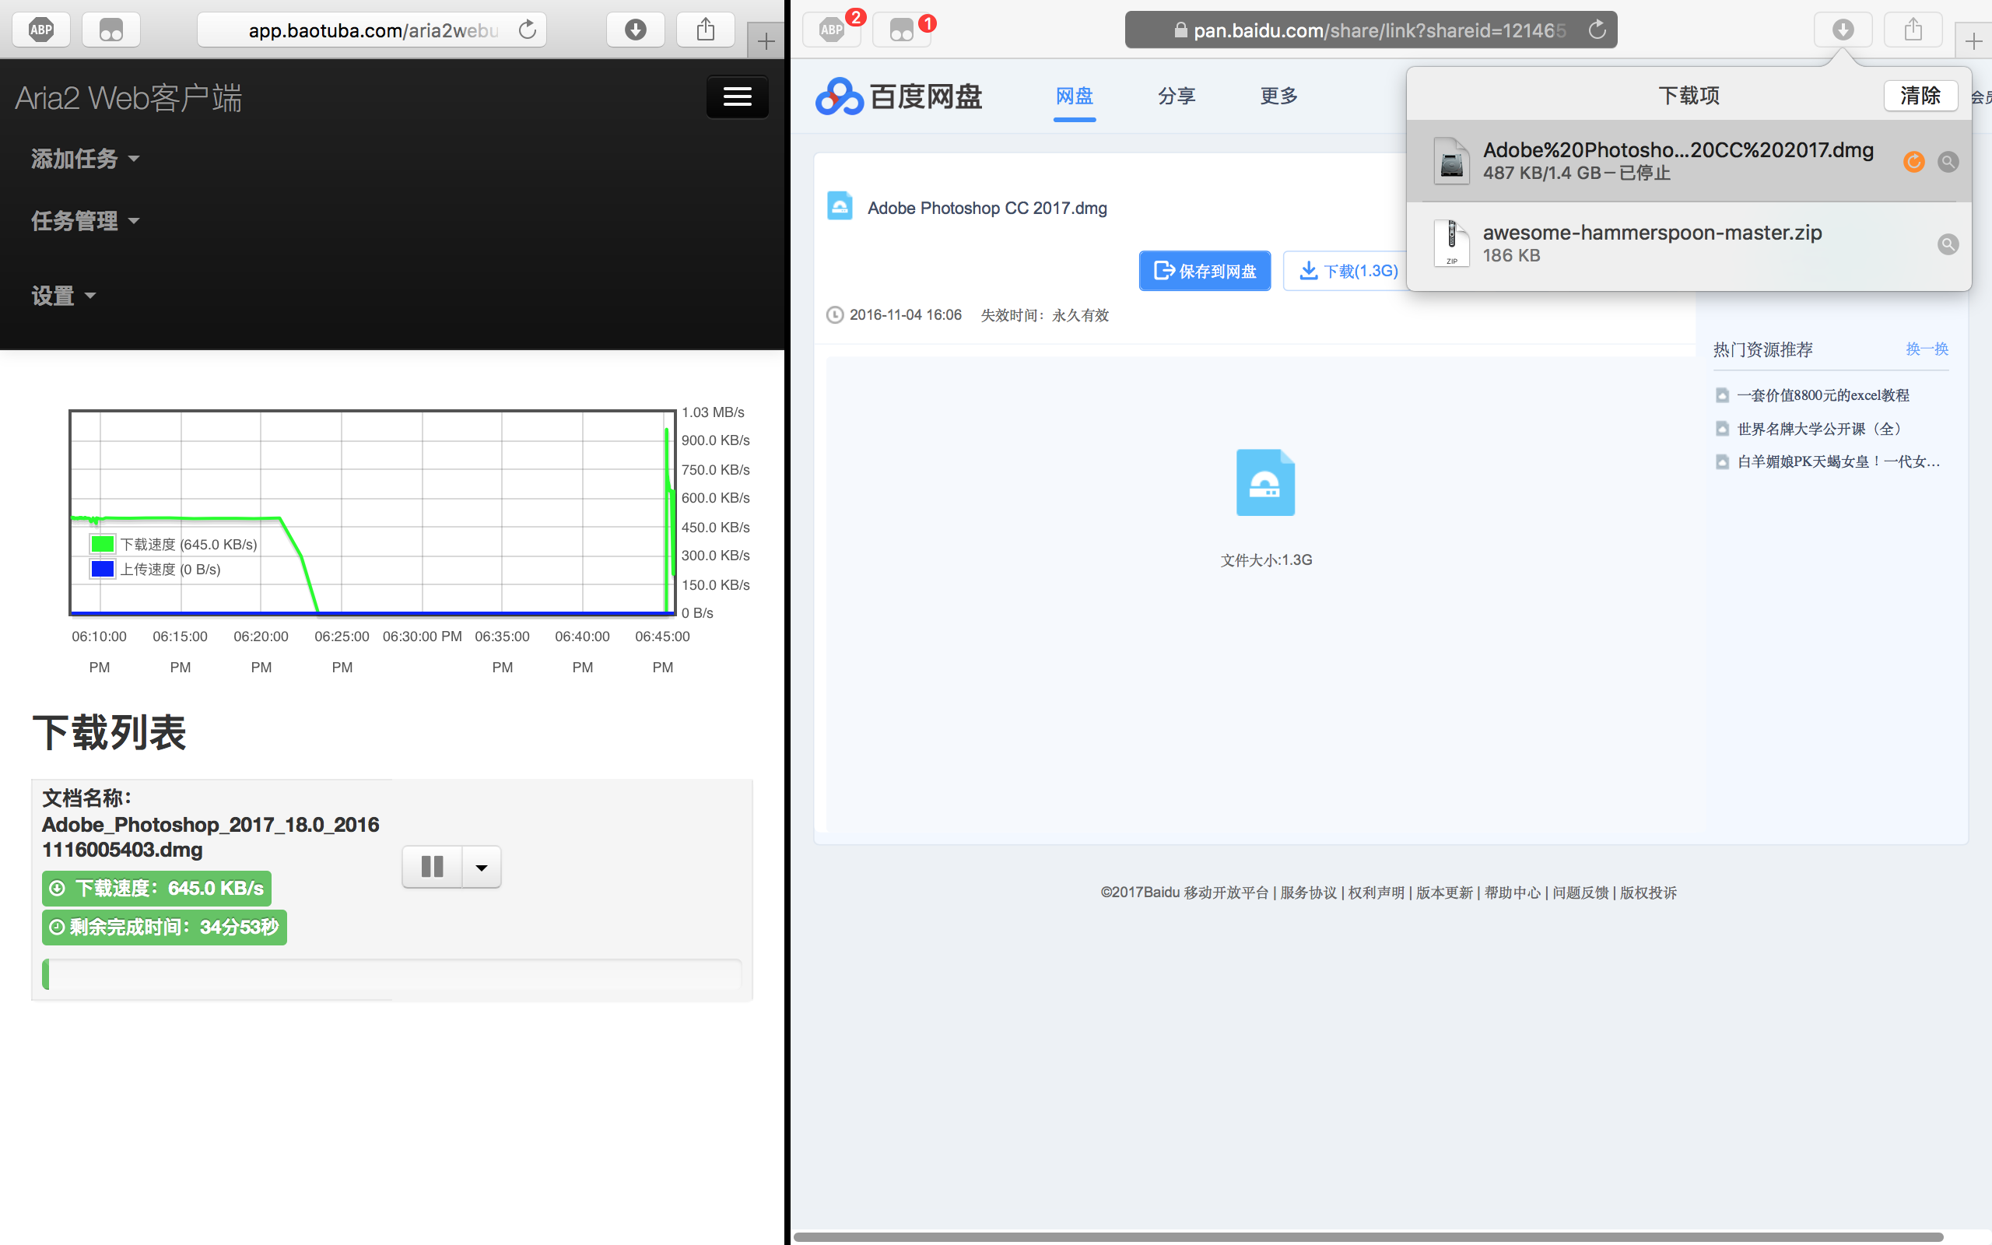Click the share icon in the right browser toolbar

pos(1913,30)
